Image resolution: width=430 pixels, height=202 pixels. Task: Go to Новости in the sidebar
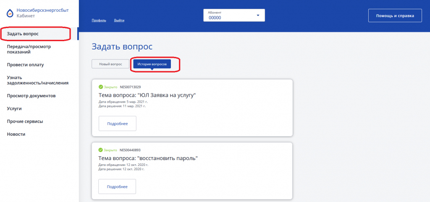pos(16,134)
